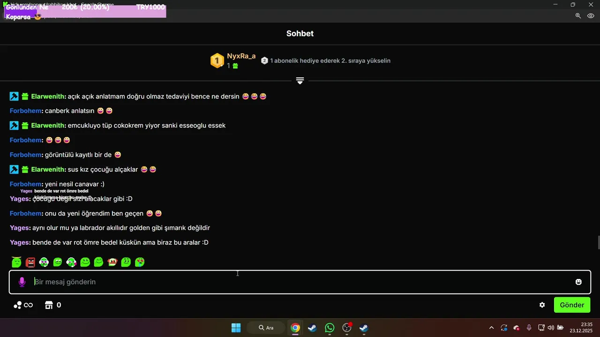Click the purple microphone icon in message box

pos(22,282)
